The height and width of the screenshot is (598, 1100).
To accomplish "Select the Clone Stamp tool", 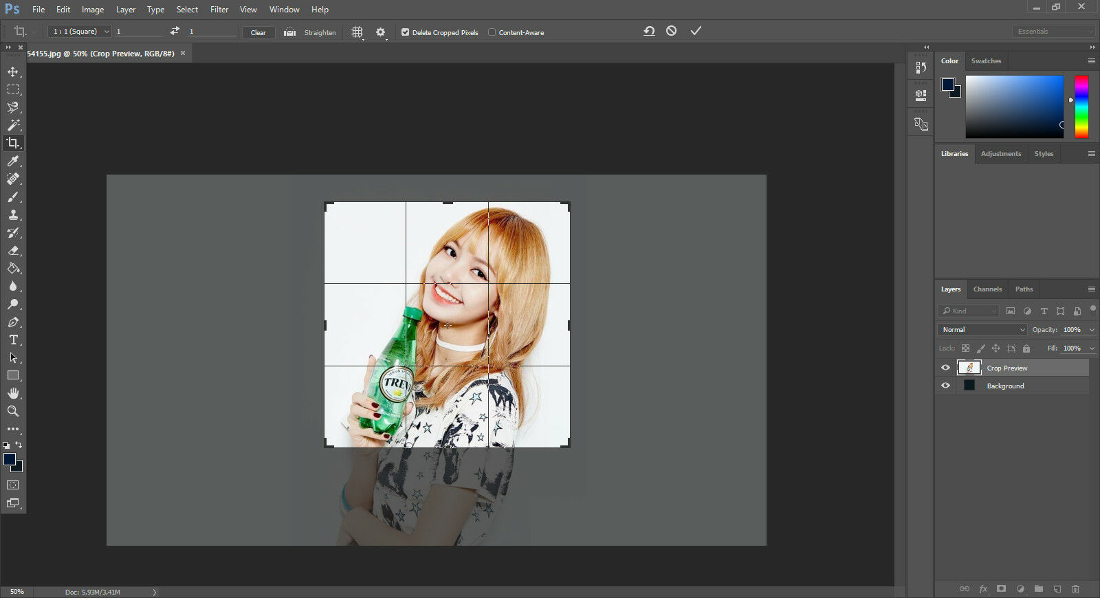I will pyautogui.click(x=13, y=214).
